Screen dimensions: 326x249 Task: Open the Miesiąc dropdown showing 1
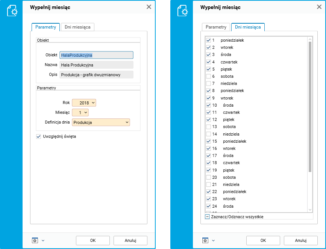[80, 112]
